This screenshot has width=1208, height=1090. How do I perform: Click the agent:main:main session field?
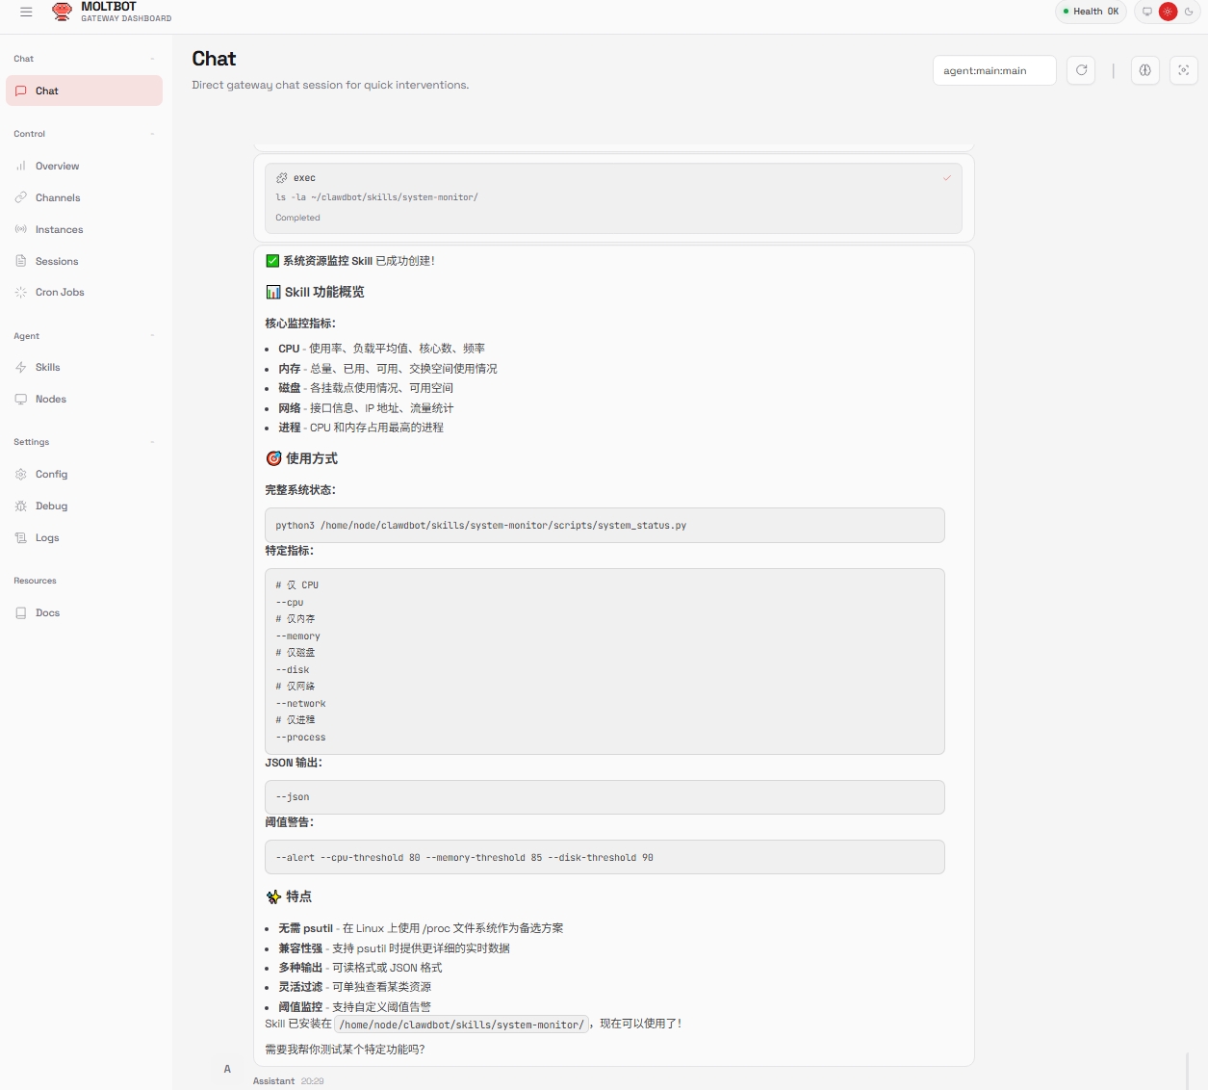pyautogui.click(x=993, y=70)
